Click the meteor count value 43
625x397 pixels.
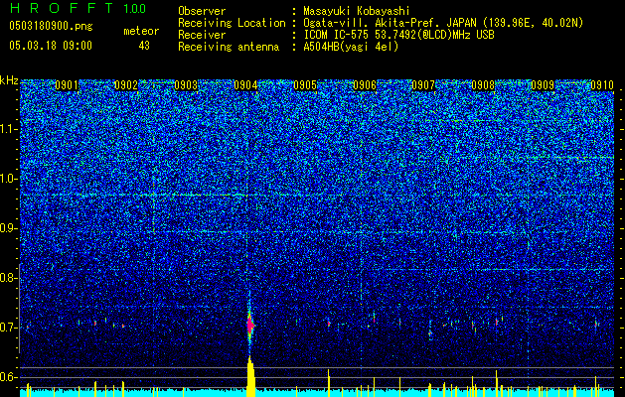coord(144,46)
